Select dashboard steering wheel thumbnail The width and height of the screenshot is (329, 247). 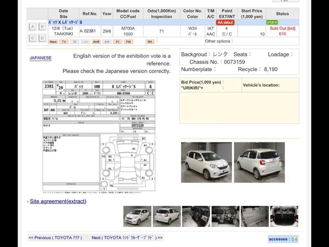tap(225, 216)
